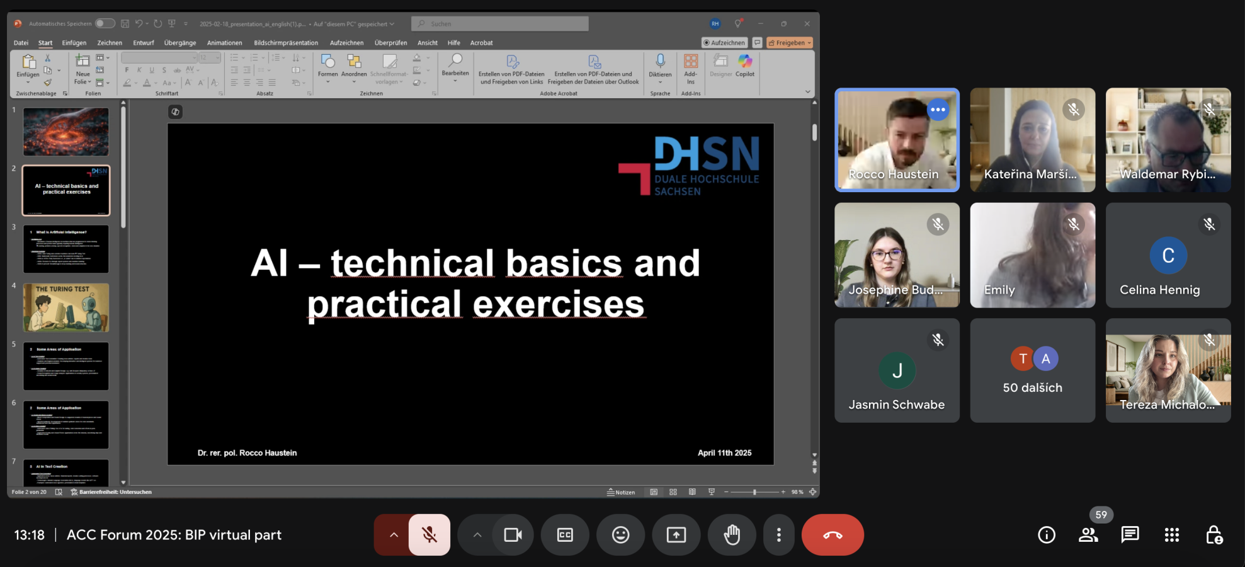Click the present screen icon
The height and width of the screenshot is (567, 1245).
(x=676, y=535)
